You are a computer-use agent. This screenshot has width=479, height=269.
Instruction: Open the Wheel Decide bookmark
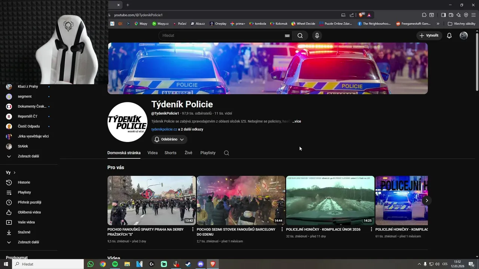click(303, 24)
